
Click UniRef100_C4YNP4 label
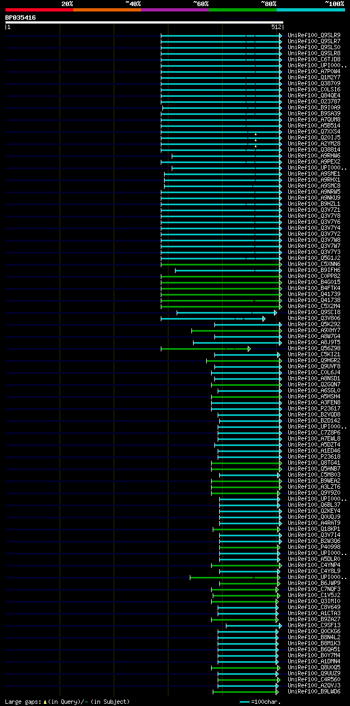click(314, 565)
